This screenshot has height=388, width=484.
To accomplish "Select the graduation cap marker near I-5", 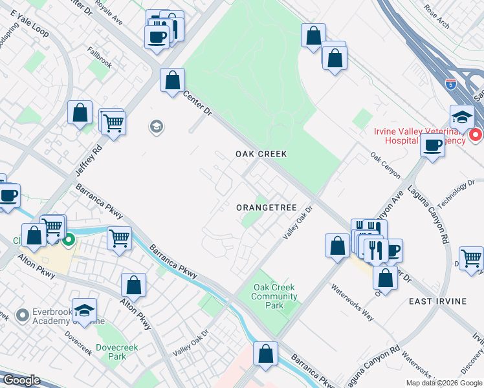I will 462,118.
